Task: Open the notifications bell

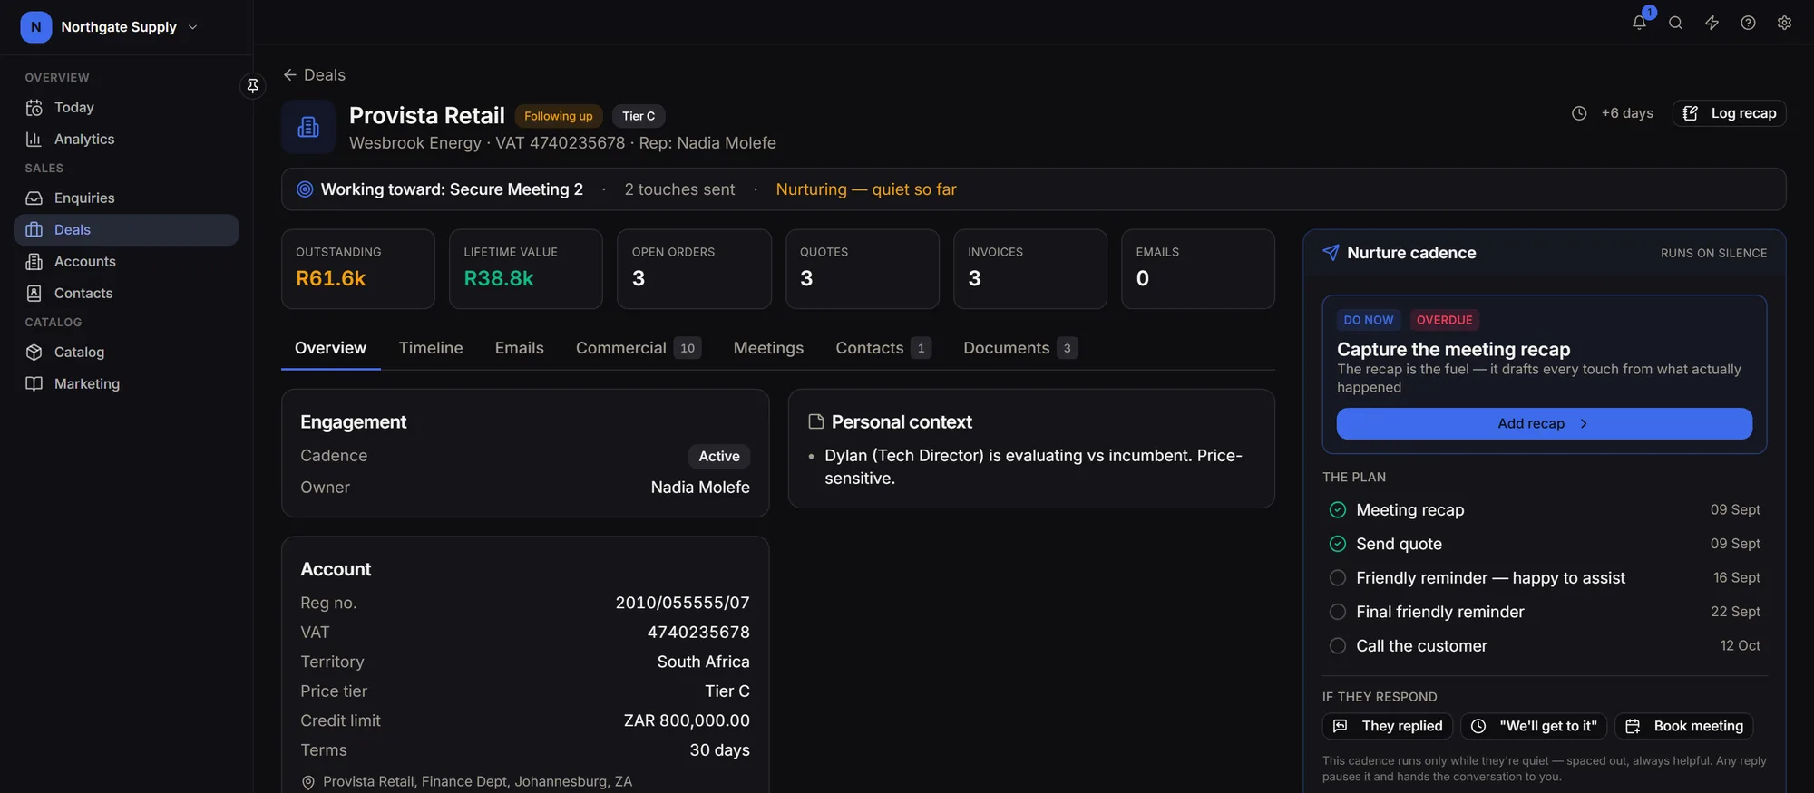Action: 1639,23
